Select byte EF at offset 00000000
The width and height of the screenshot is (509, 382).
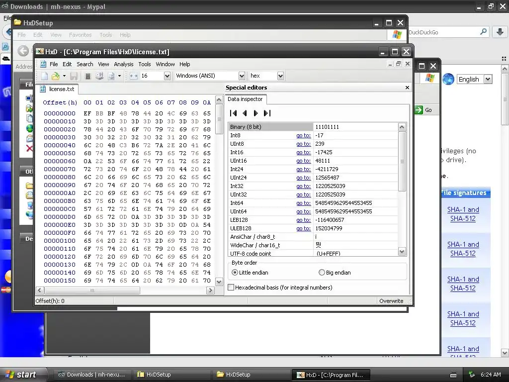tap(87, 113)
